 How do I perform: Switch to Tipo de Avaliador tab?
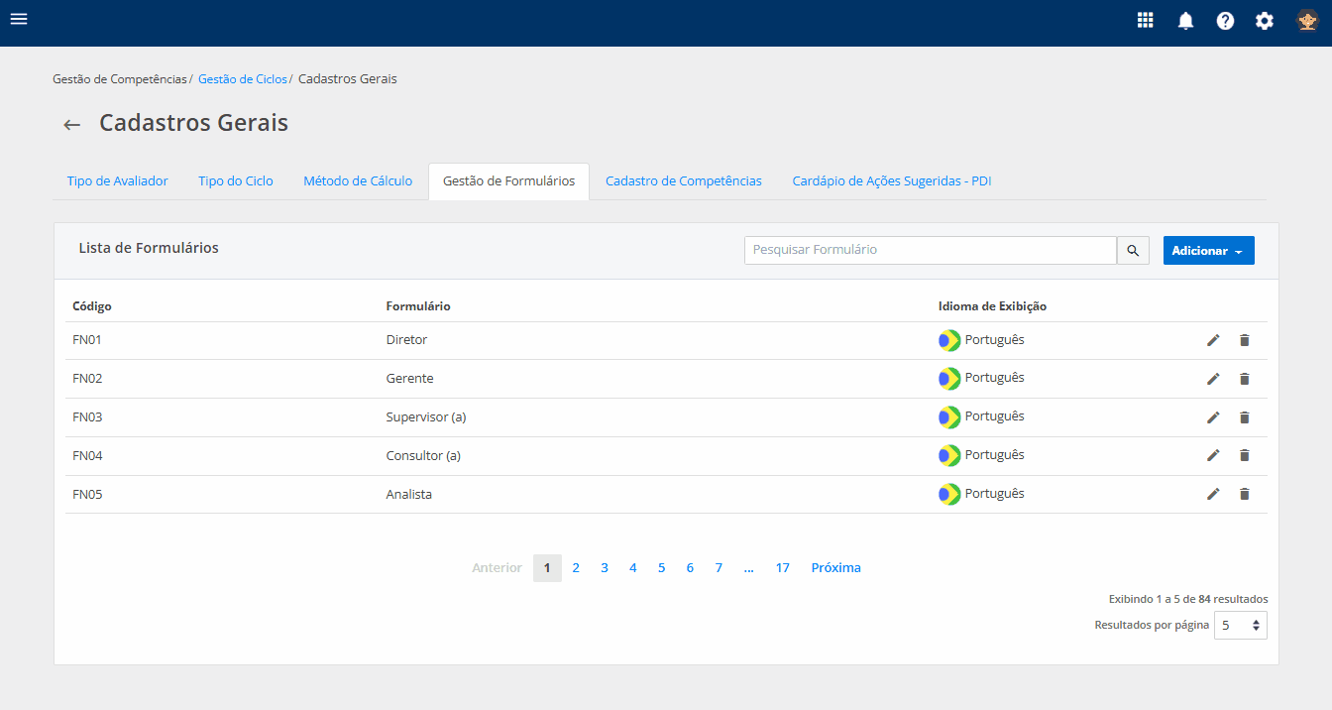click(x=117, y=181)
